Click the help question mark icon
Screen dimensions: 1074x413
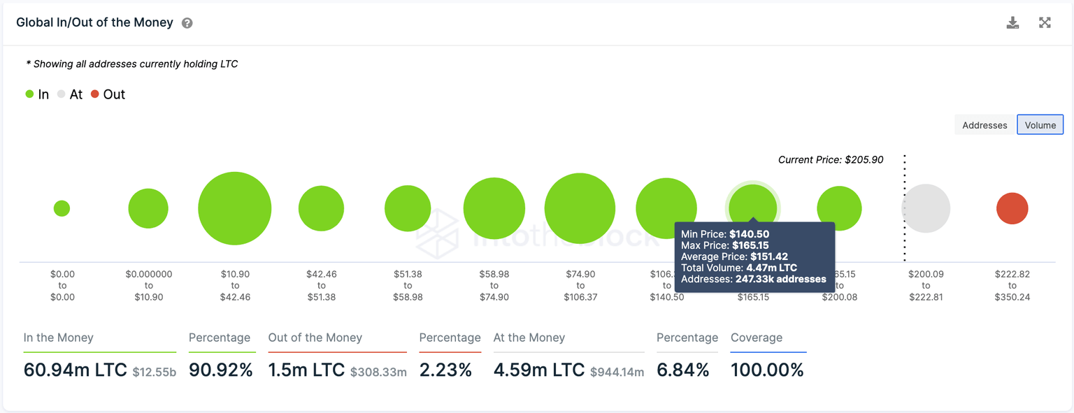click(x=186, y=22)
